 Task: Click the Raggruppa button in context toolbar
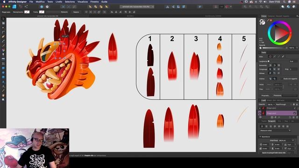6,12
